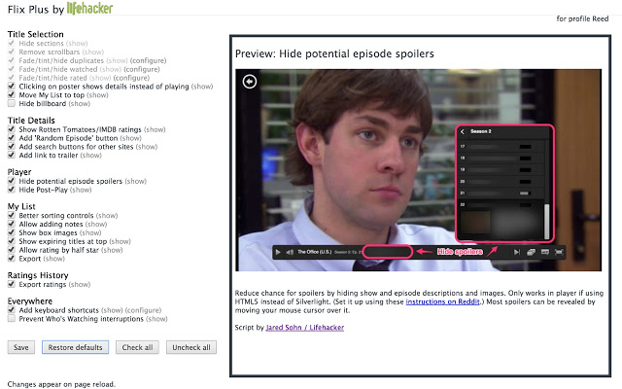Screen dimensions: 622x389
Task: Uncheck 'Show expiring titles at top'
Action: tap(11, 241)
